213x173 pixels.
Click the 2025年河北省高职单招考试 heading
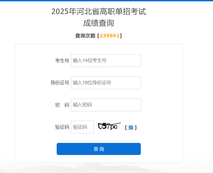click(x=99, y=12)
